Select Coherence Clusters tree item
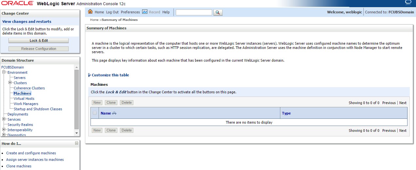The height and width of the screenshot is (170, 416). 29,88
